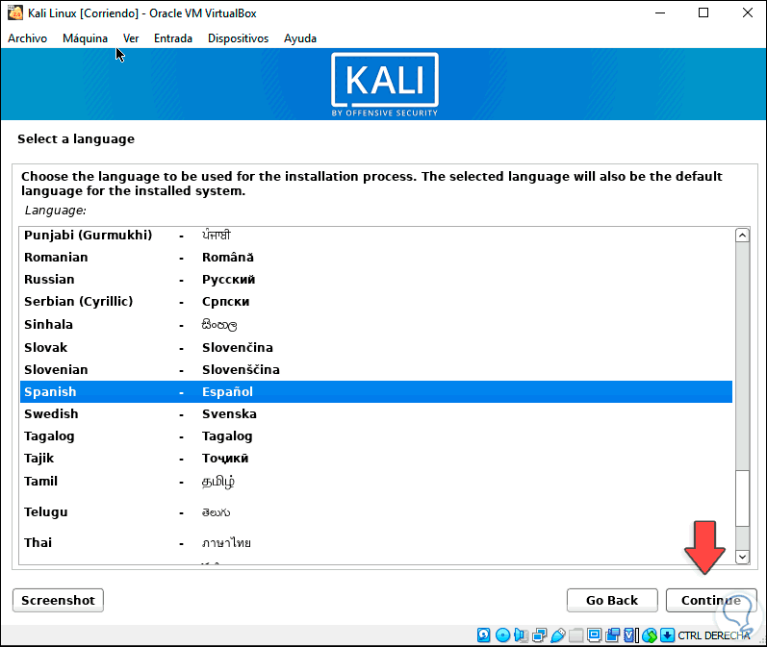The height and width of the screenshot is (647, 767).
Task: Click language list scroll up arrow
Action: tap(742, 235)
